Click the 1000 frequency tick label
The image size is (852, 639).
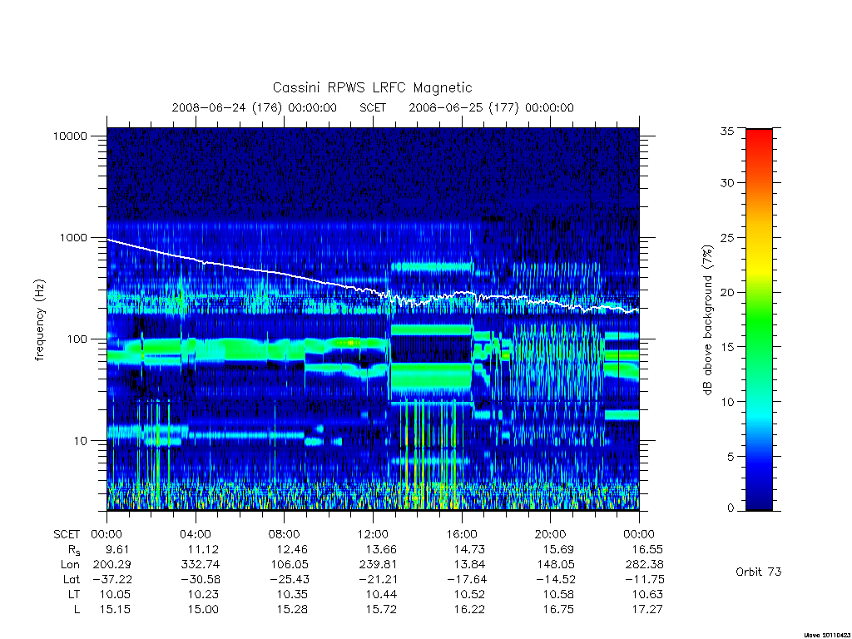(x=73, y=237)
